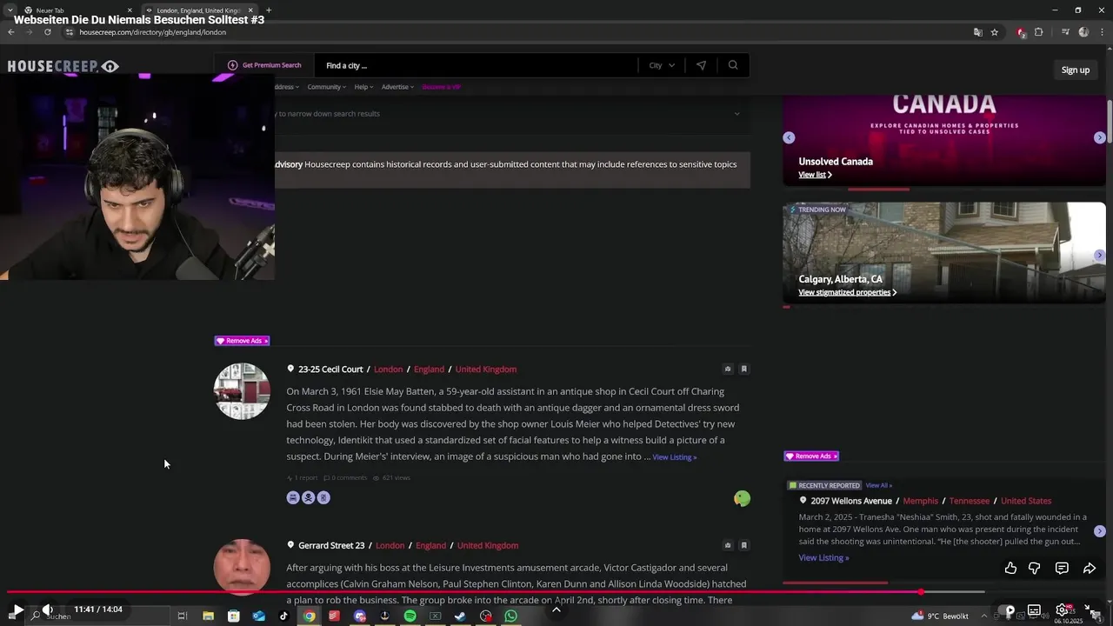Open the Advertise menu

click(x=397, y=87)
